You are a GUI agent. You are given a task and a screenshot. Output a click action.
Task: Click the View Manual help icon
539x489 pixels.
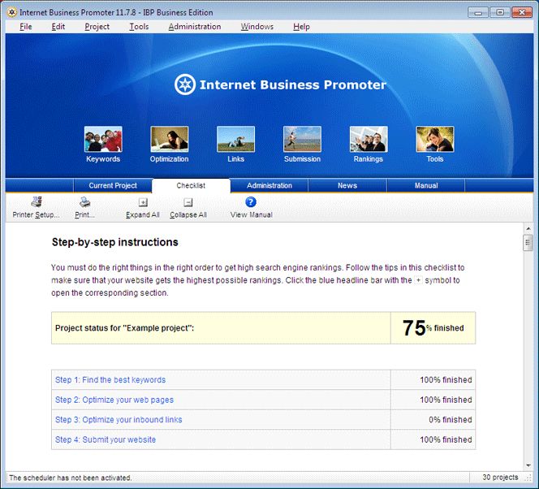click(x=251, y=202)
